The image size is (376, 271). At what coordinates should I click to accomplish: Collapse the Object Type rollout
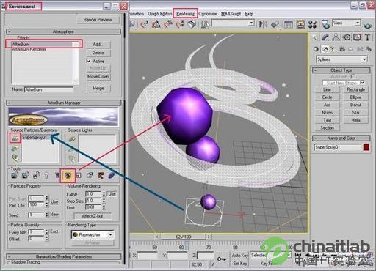[x=341, y=70]
